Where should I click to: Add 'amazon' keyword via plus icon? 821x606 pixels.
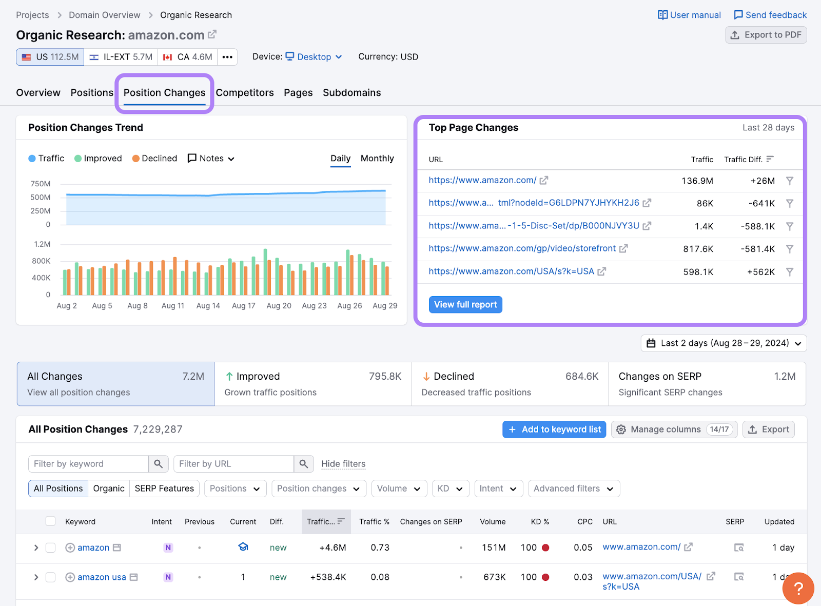point(70,548)
